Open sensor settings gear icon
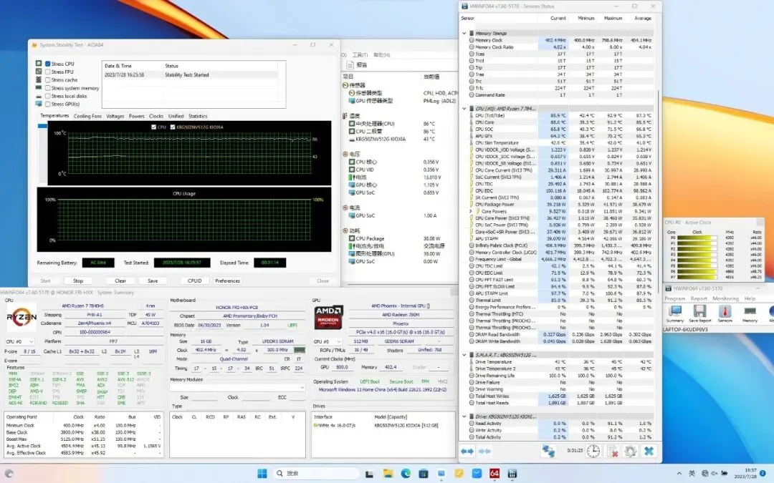This screenshot has width=774, height=483. 631,451
